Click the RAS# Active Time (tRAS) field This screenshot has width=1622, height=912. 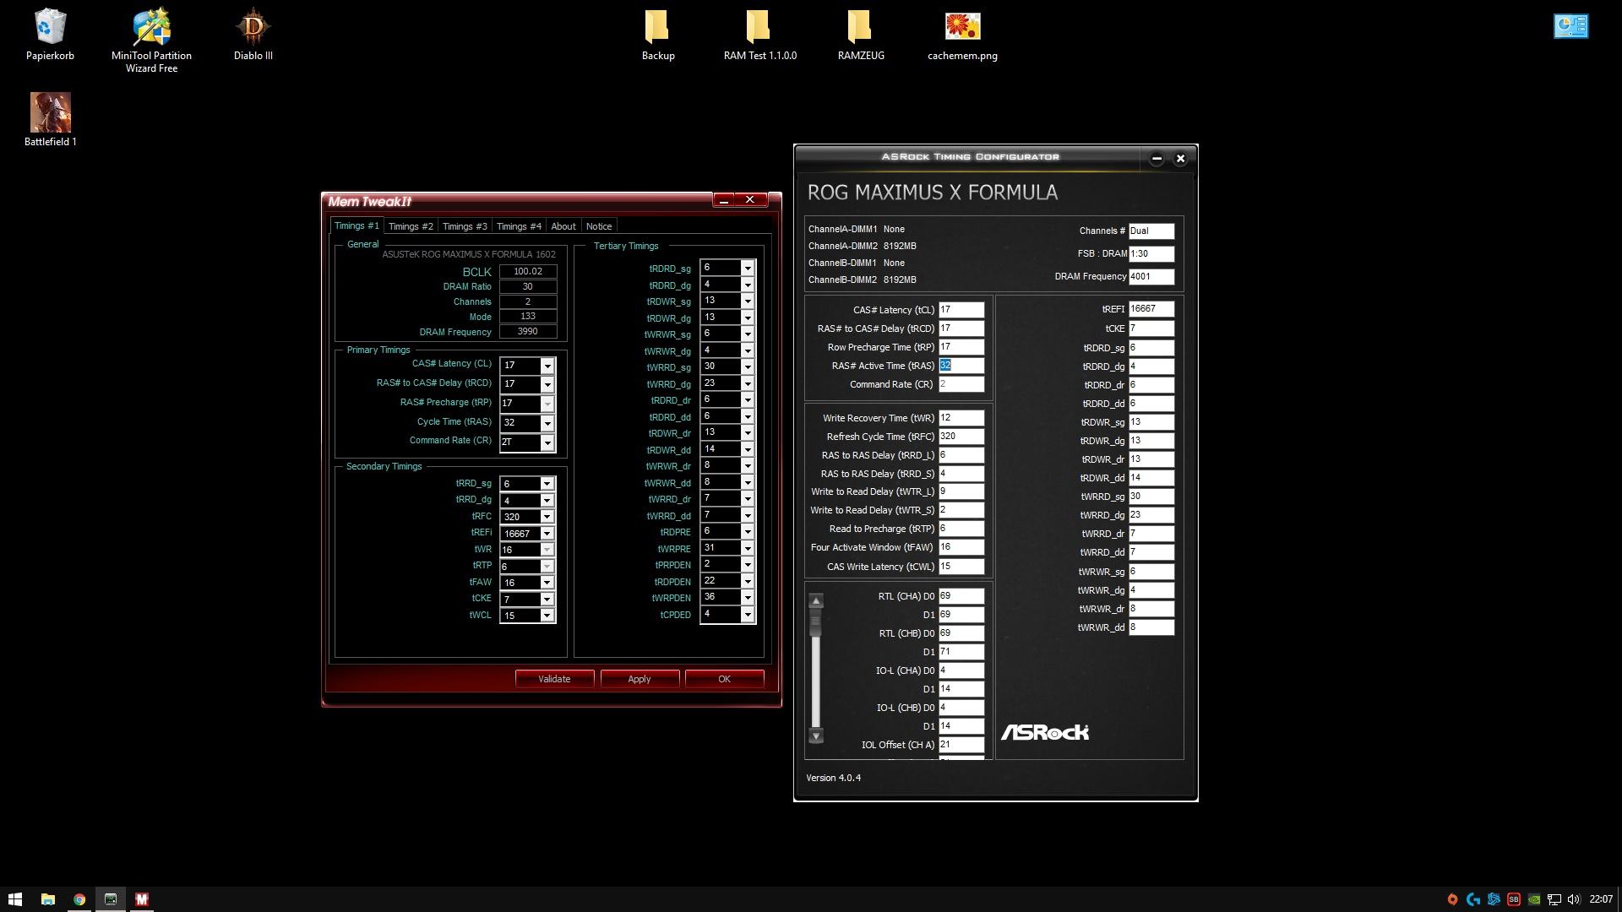[x=961, y=366]
